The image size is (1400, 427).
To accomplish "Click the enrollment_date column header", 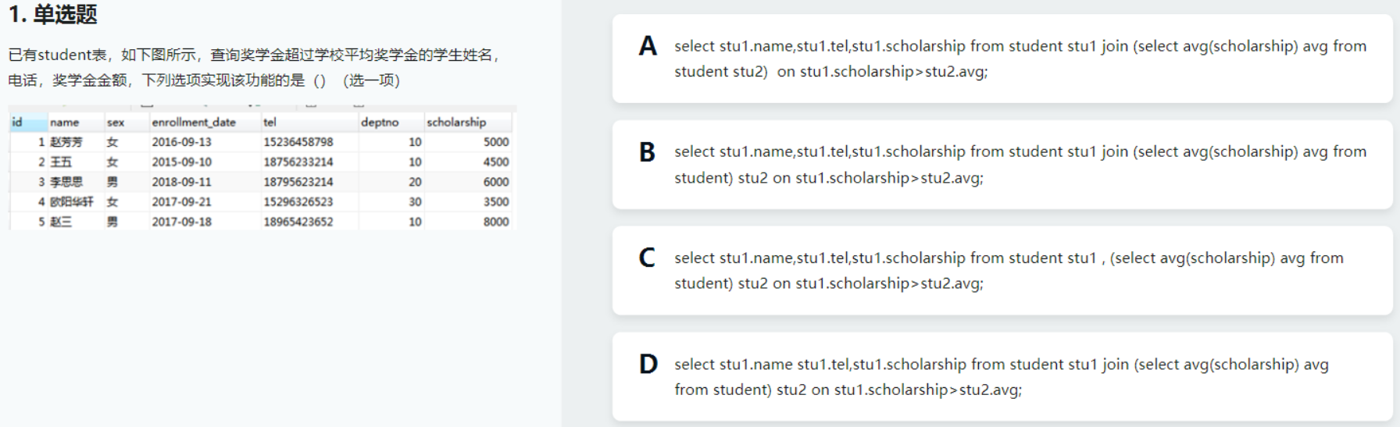I will tap(194, 123).
